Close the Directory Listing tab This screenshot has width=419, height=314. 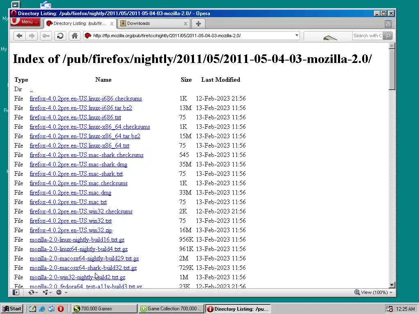[112, 24]
